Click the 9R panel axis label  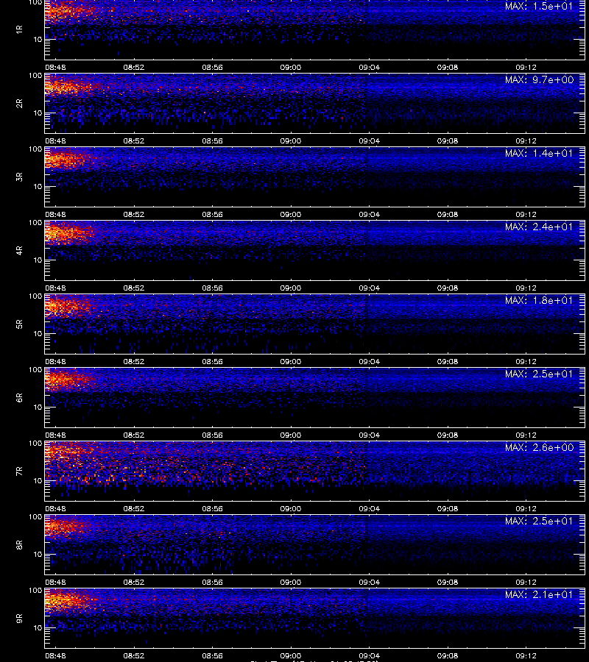pos(19,619)
